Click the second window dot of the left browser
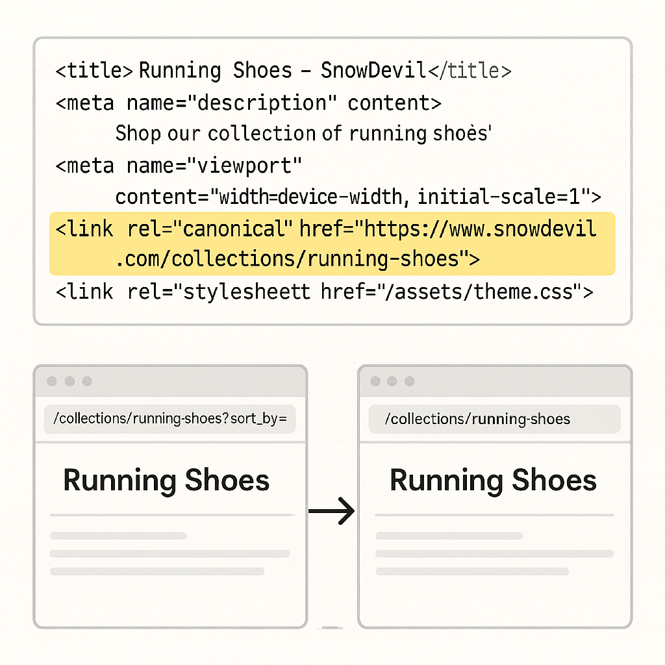The width and height of the screenshot is (665, 665). [x=69, y=381]
